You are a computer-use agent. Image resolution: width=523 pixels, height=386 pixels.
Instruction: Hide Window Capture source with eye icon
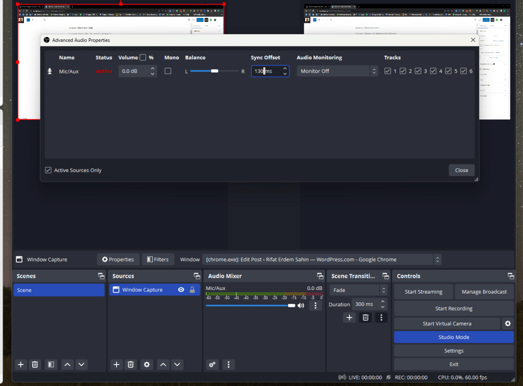point(181,289)
